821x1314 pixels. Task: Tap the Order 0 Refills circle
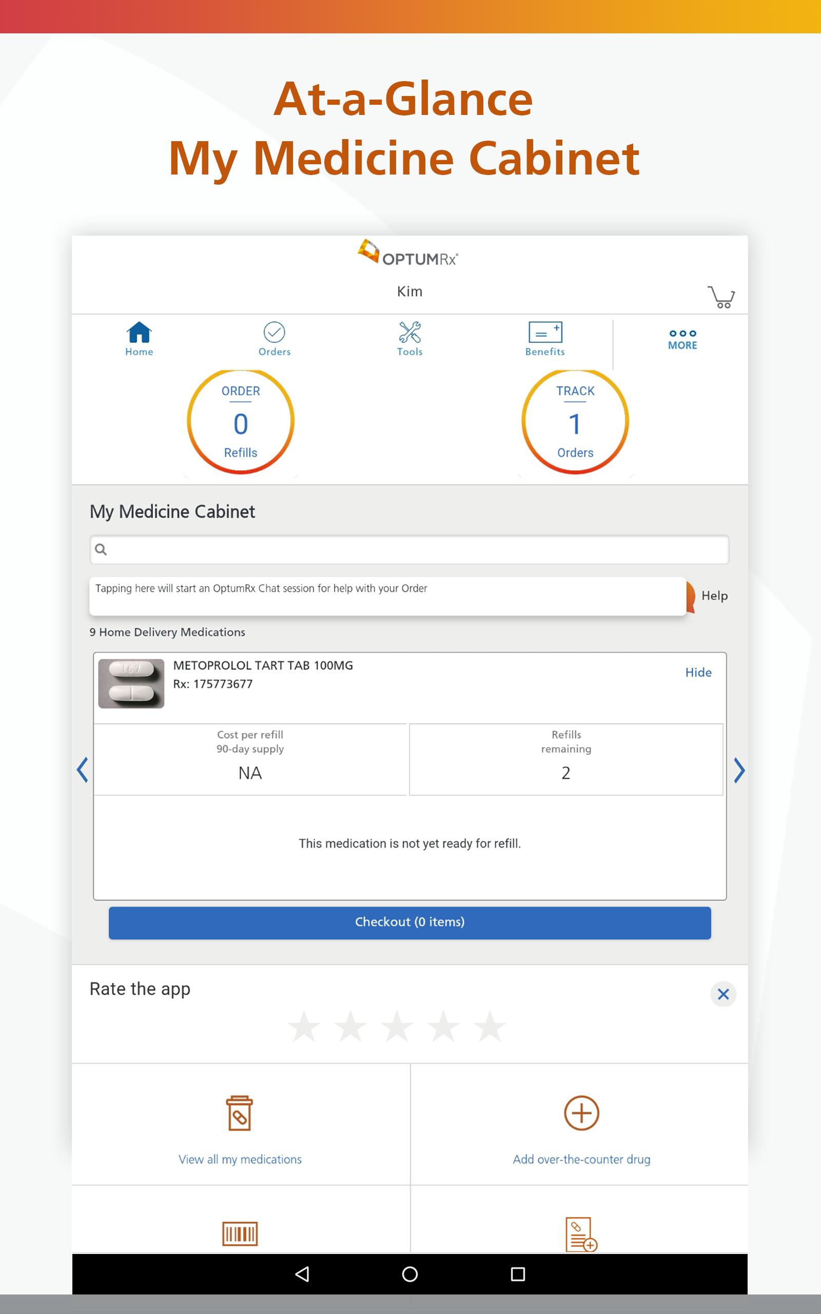click(241, 421)
